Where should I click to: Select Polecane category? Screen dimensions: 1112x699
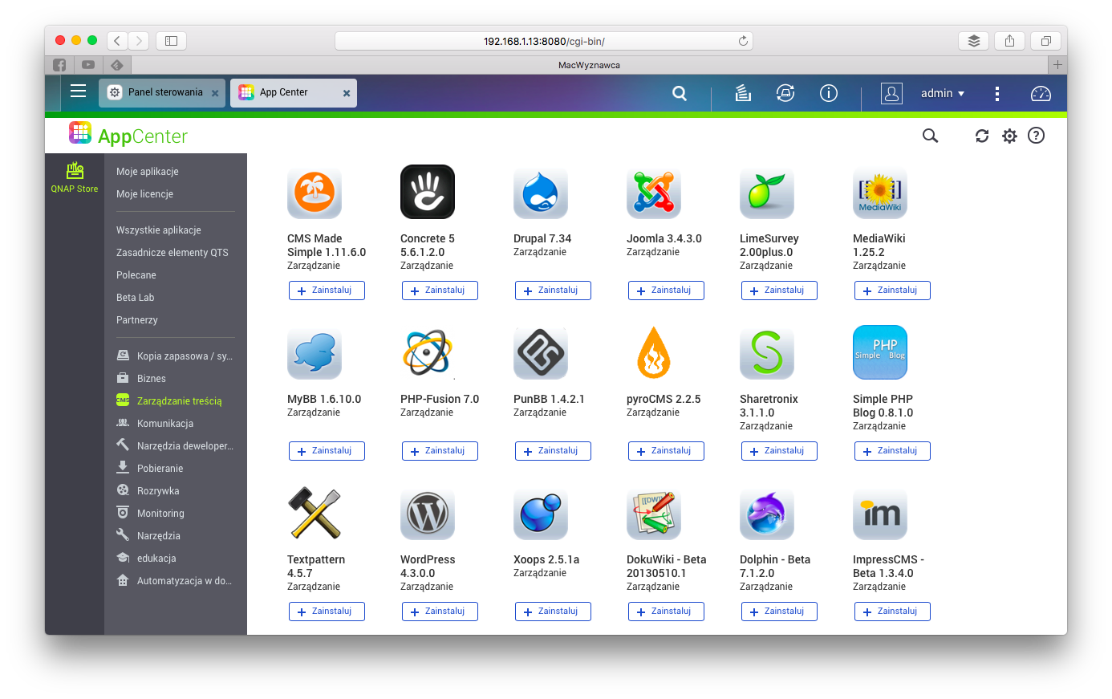click(136, 275)
